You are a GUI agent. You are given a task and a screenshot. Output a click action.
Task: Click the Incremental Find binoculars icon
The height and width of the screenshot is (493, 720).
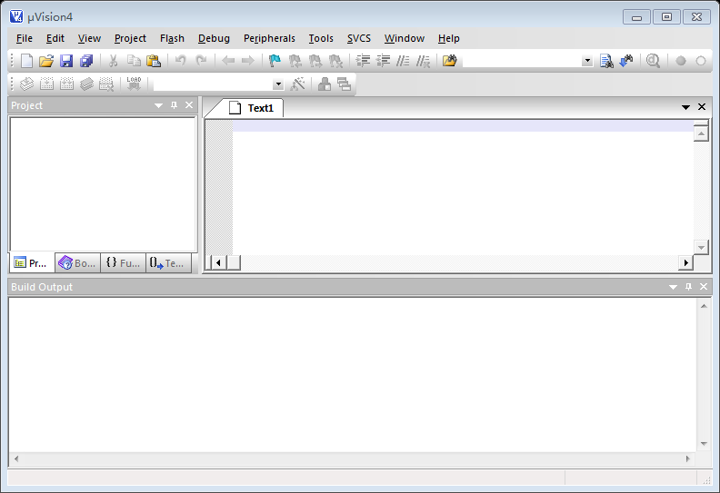pyautogui.click(x=626, y=61)
